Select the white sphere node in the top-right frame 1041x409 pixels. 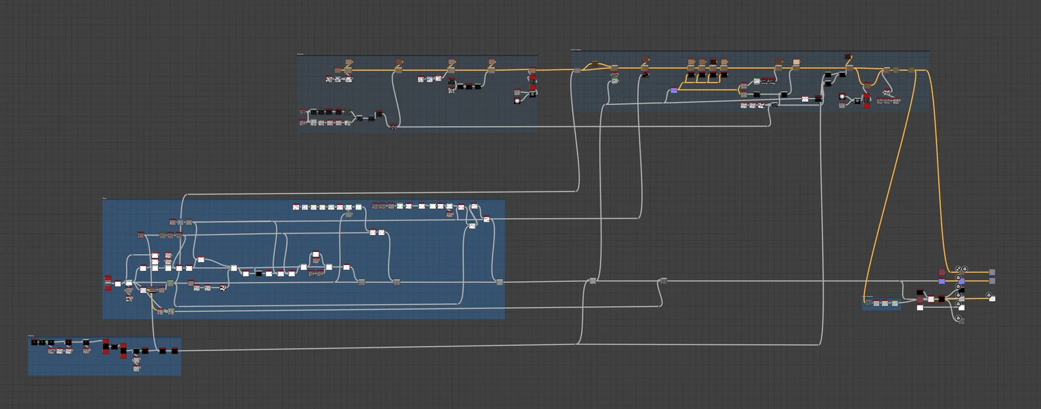pos(842,97)
